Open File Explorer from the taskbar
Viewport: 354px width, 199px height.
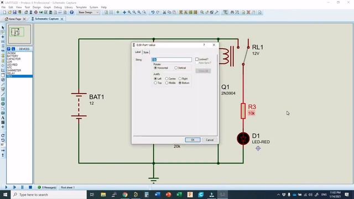(x=103, y=195)
